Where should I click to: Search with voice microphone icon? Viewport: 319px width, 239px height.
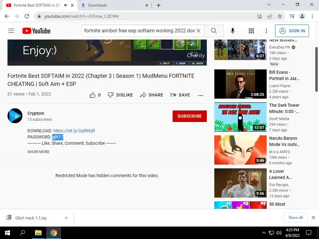(232, 31)
